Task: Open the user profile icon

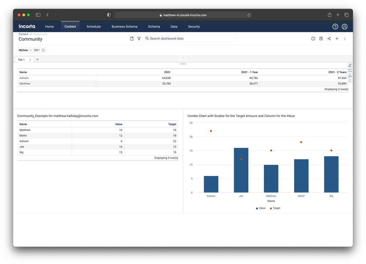Action: click(x=344, y=27)
